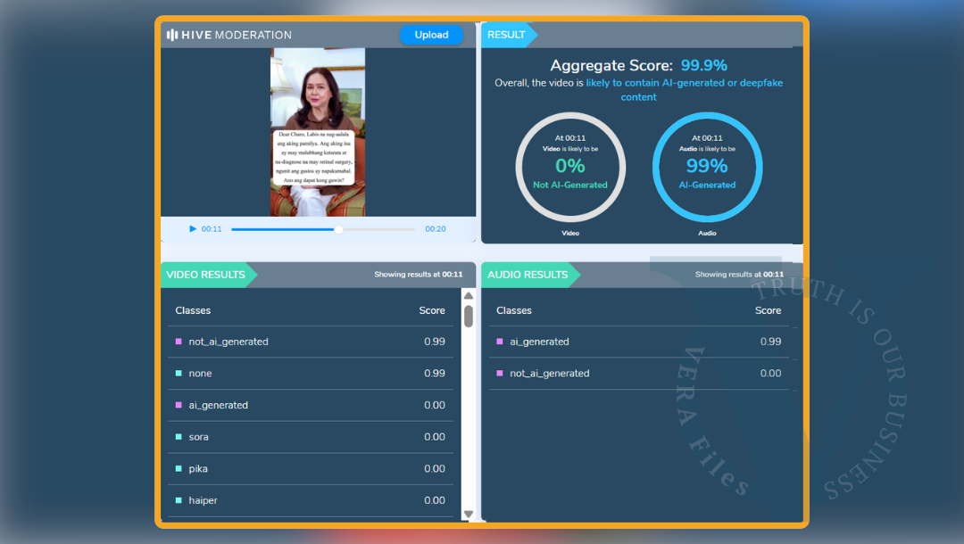Click pink swatch beside audio ai_generated

click(x=499, y=342)
